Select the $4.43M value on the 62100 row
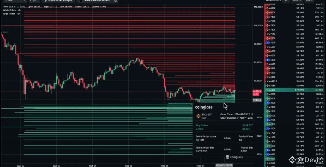Viewport: 326px width, 167px height. (x=300, y=116)
